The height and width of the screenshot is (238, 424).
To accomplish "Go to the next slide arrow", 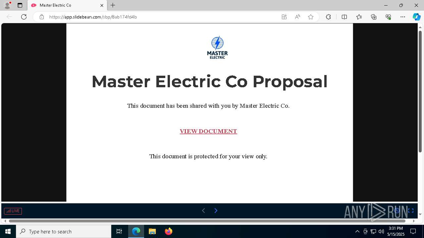I will pyautogui.click(x=216, y=211).
